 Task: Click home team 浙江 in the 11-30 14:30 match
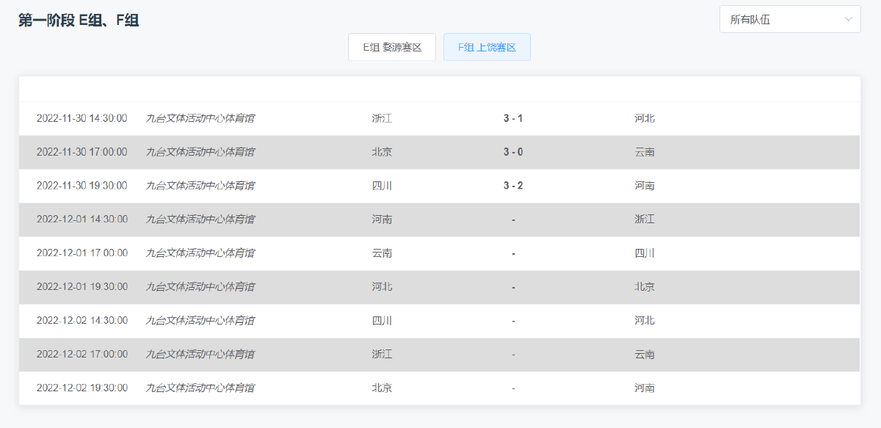[x=382, y=118]
